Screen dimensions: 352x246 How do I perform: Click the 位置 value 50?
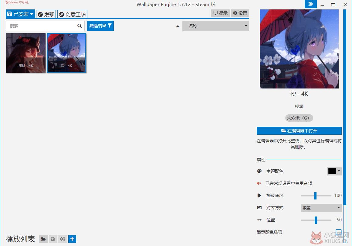click(339, 220)
